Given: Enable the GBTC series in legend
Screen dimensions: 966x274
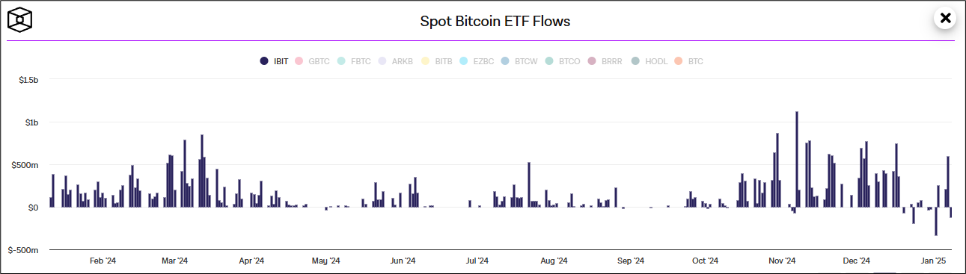Looking at the screenshot, I should [x=313, y=61].
